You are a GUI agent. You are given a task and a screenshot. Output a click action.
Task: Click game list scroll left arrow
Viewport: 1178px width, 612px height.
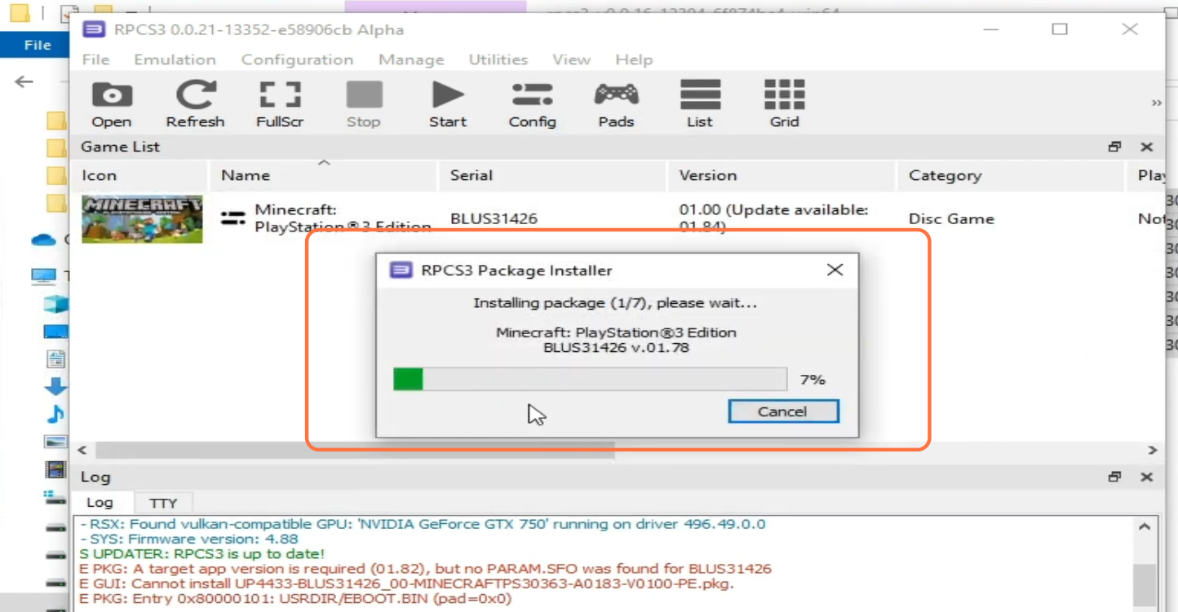[x=82, y=450]
